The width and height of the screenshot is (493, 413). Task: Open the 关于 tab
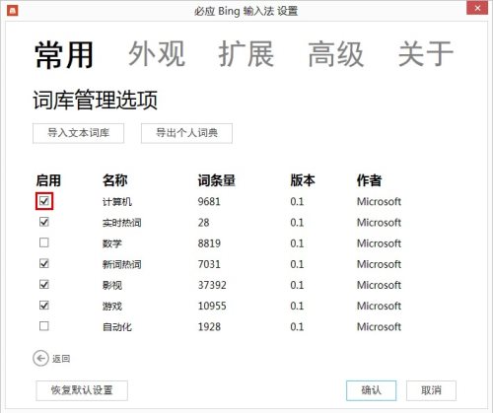426,54
